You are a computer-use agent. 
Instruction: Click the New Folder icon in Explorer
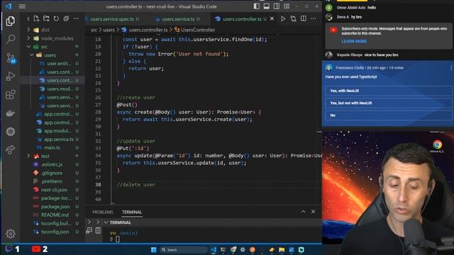[x=46, y=18]
